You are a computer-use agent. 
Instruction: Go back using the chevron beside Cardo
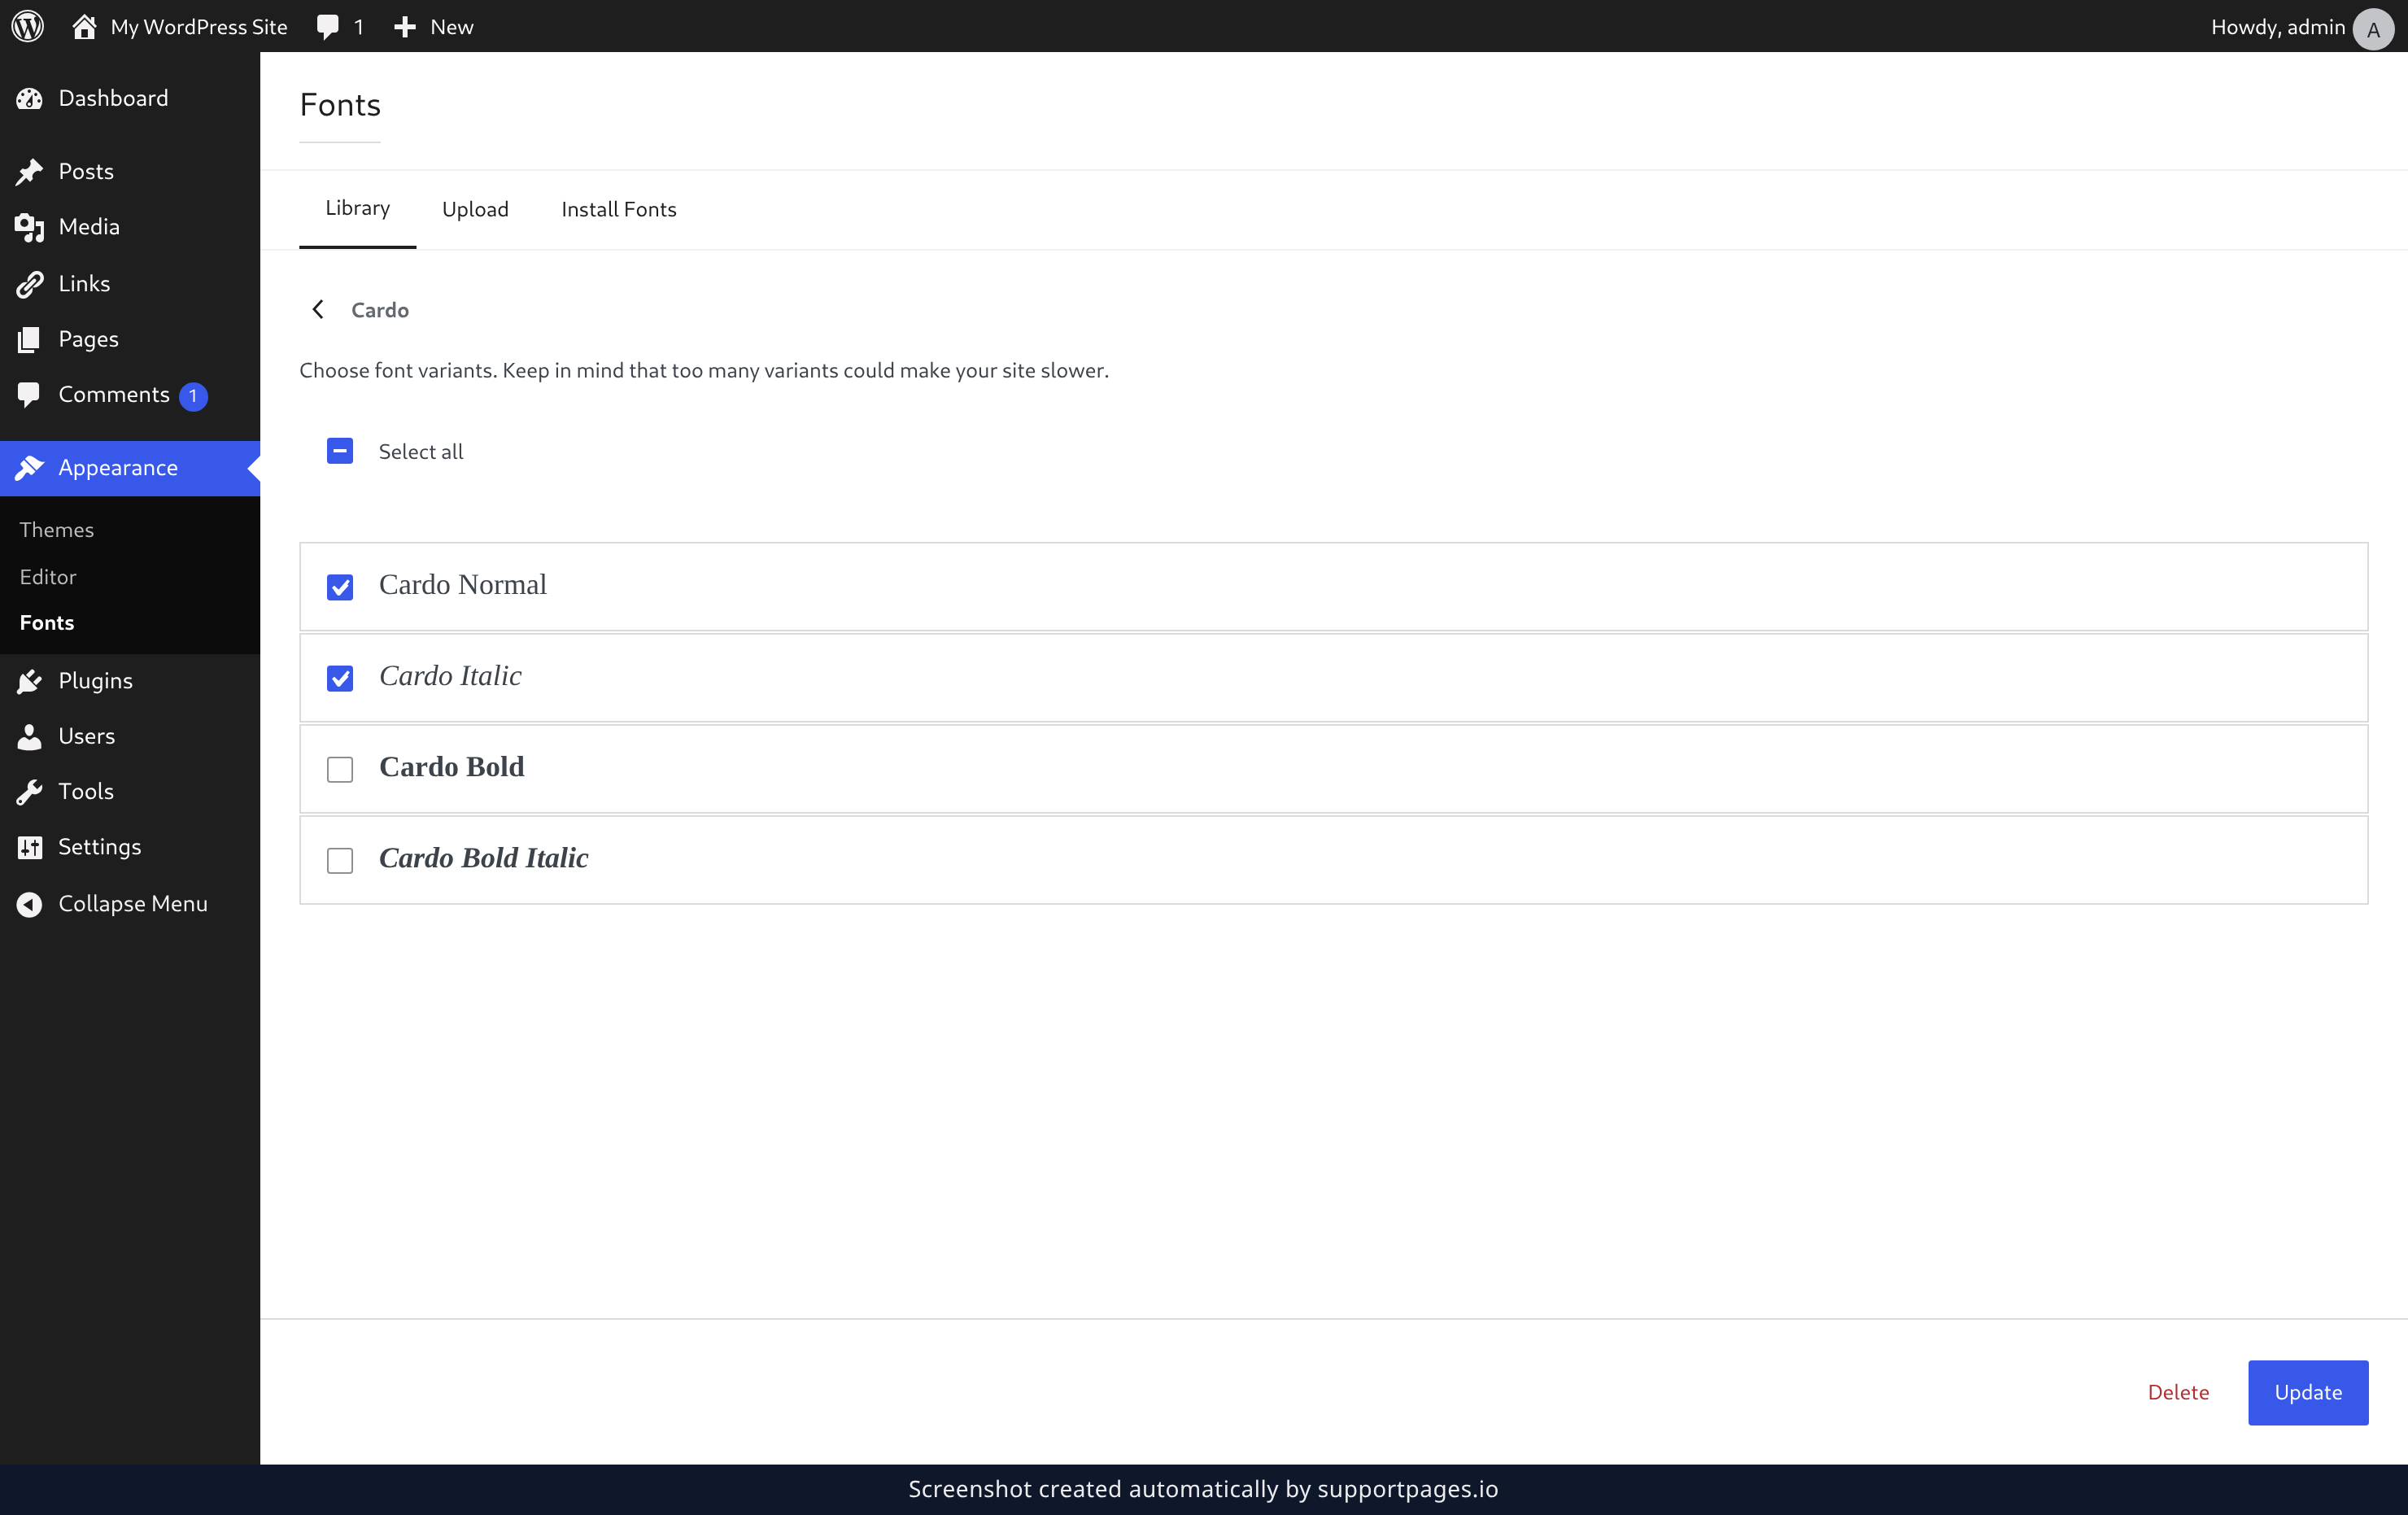318,309
